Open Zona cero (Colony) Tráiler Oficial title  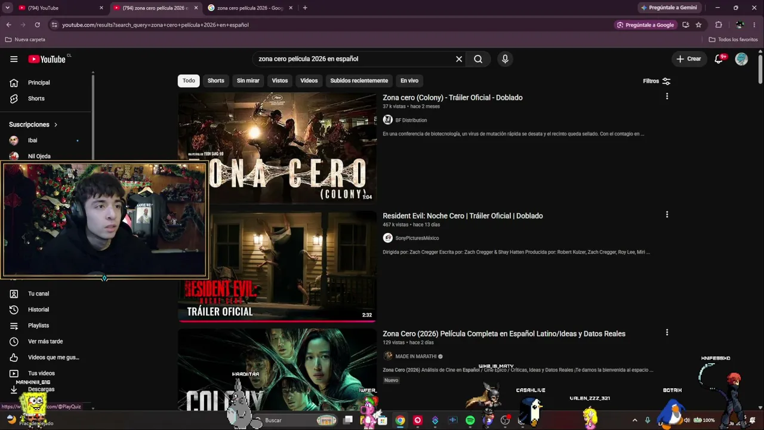click(x=452, y=97)
